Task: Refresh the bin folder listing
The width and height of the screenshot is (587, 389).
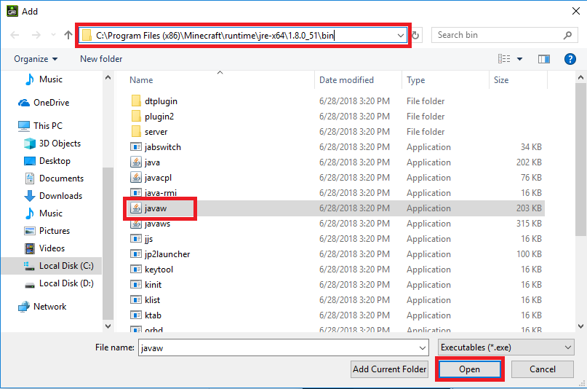Action: click(x=416, y=35)
